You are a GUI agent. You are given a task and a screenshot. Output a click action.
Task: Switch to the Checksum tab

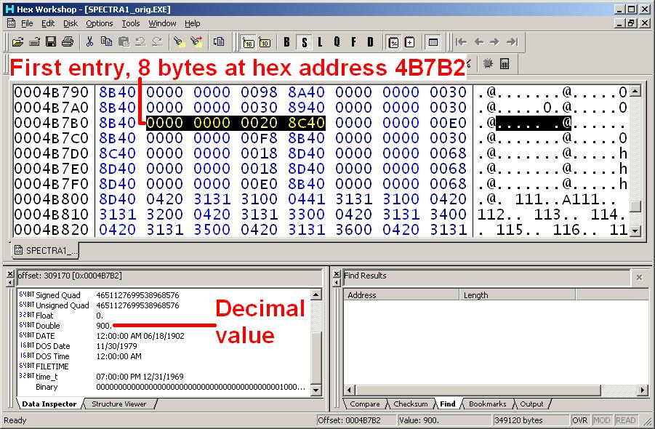pyautogui.click(x=411, y=404)
